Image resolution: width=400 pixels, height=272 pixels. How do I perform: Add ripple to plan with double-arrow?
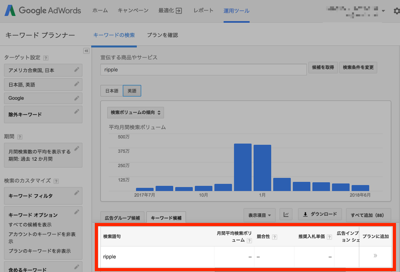(375, 256)
